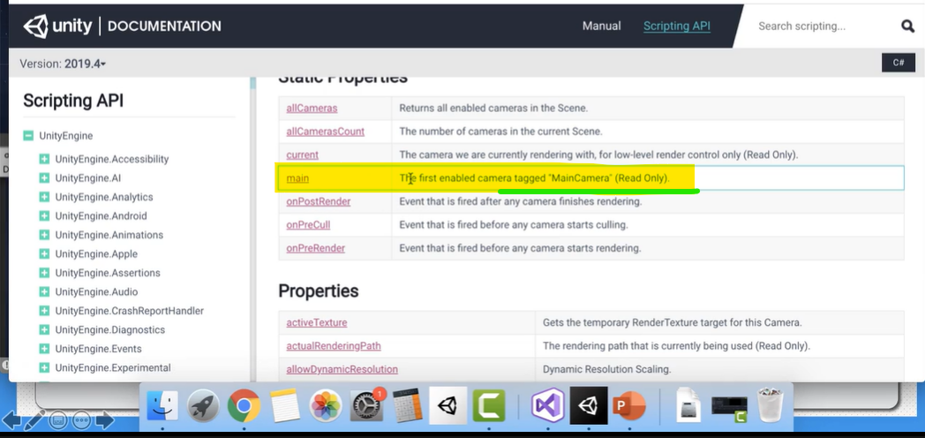Expand UnityEngine.AI node
Image resolution: width=925 pixels, height=438 pixels.
[44, 177]
